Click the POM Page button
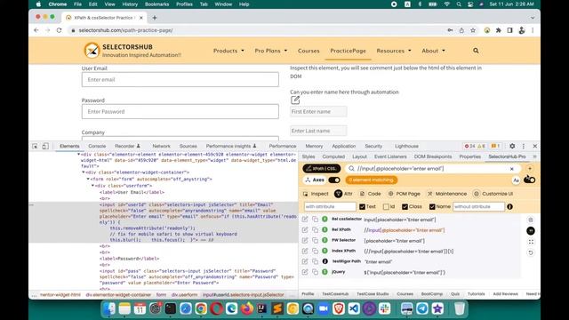The width and height of the screenshot is (569, 320). 404,194
